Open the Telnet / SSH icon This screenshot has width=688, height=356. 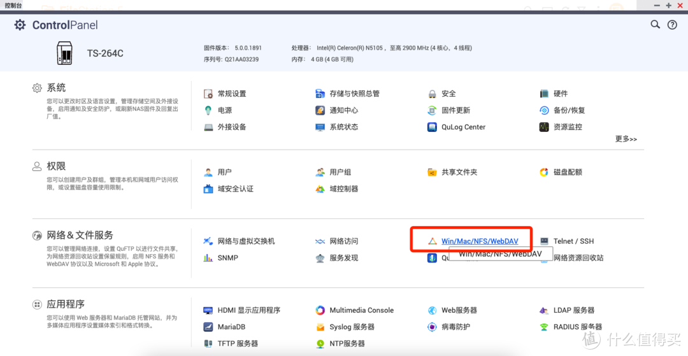tap(544, 241)
